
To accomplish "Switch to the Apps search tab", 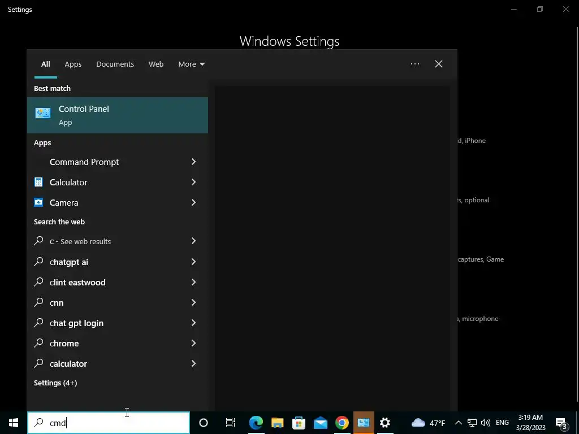I will tap(73, 64).
